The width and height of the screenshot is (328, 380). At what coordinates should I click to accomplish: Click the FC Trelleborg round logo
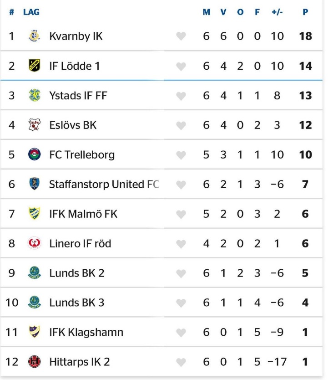click(x=34, y=154)
